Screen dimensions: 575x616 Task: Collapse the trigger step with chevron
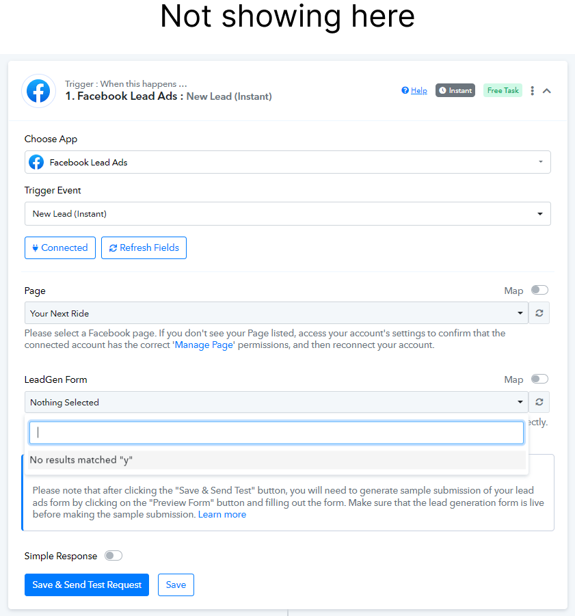[547, 91]
